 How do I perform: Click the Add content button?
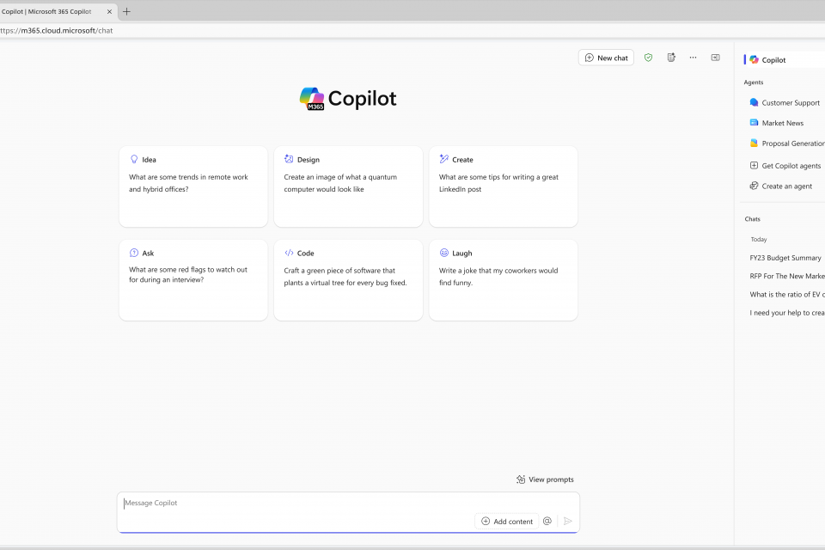(x=507, y=521)
